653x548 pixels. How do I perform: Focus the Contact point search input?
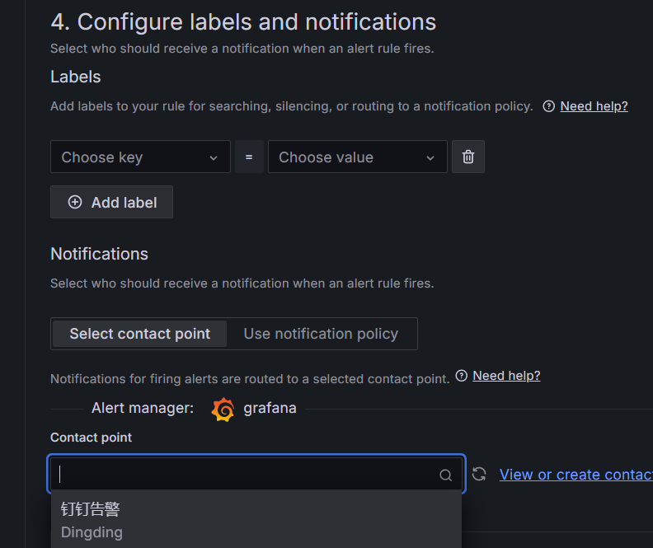247,475
